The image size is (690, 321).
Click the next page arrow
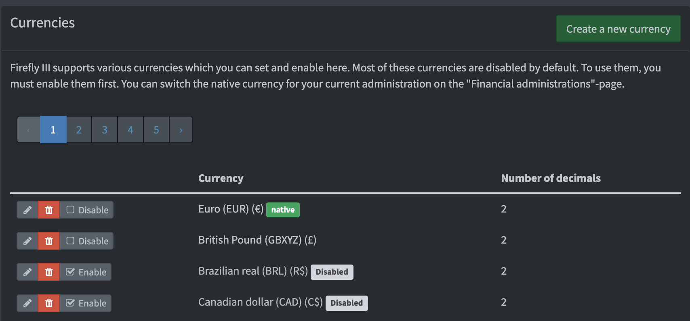(x=181, y=129)
